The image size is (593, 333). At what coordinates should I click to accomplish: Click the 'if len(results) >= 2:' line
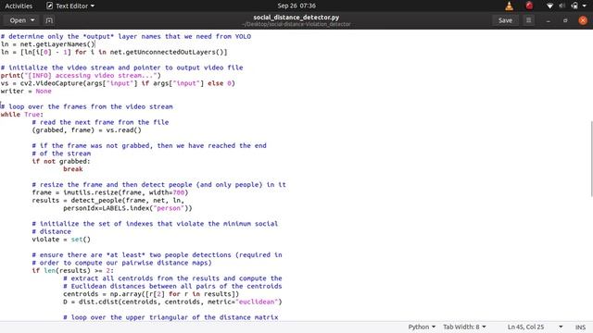tap(72, 271)
